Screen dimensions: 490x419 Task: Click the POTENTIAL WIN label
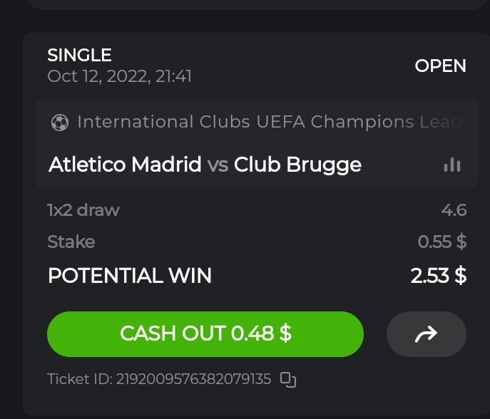(x=129, y=276)
